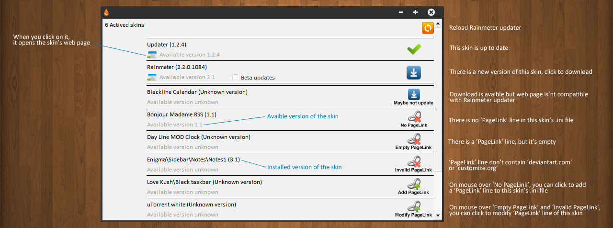Click the scrollbar up arrow

coord(438,23)
